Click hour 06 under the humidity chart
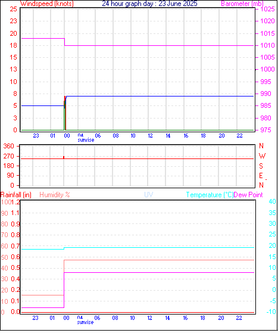This screenshot has width=278, height=333. click(97, 318)
